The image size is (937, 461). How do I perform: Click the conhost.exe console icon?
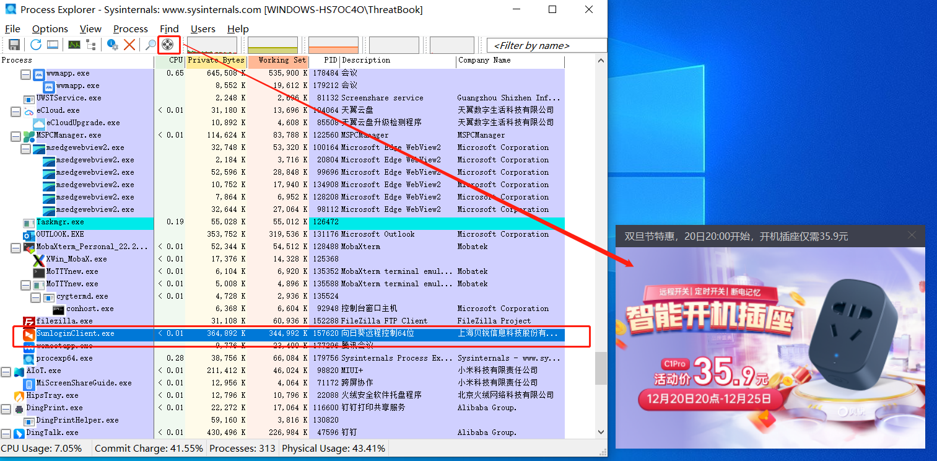pos(59,309)
